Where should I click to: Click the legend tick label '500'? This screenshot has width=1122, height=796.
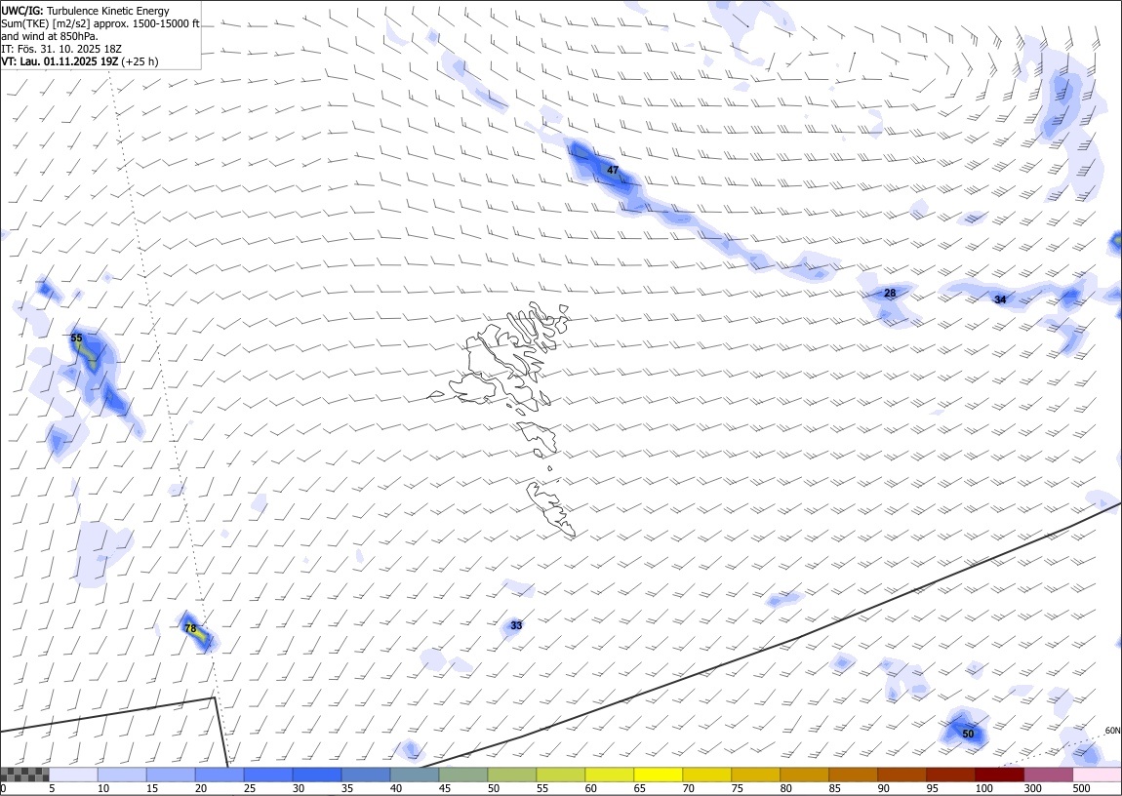pos(1081,788)
